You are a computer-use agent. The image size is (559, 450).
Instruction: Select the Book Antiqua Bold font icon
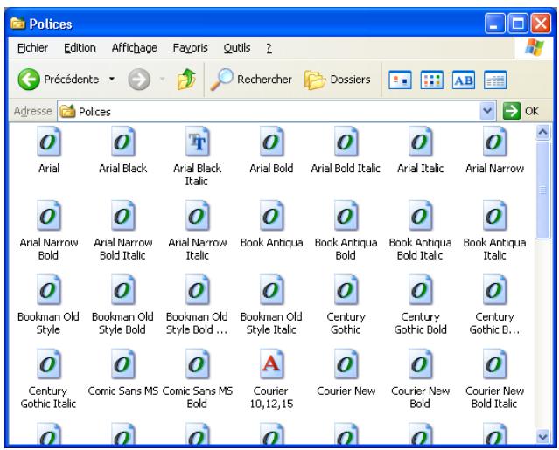pyautogui.click(x=346, y=216)
